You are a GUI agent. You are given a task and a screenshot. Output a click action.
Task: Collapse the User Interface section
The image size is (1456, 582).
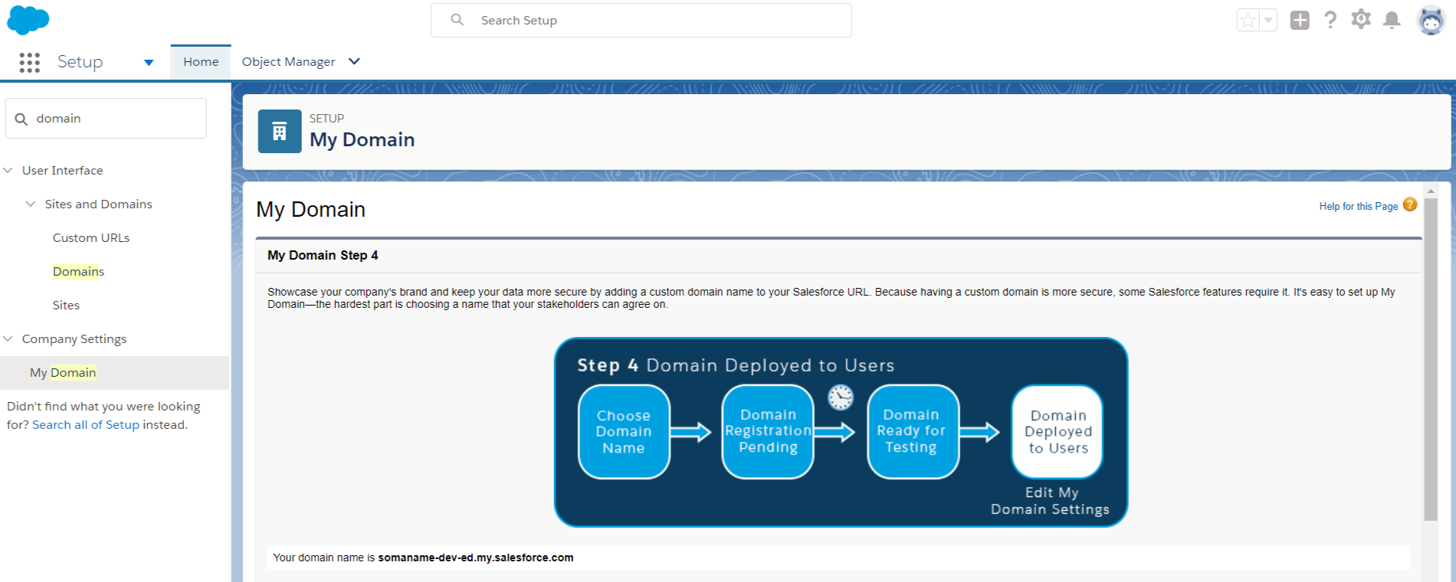click(8, 170)
